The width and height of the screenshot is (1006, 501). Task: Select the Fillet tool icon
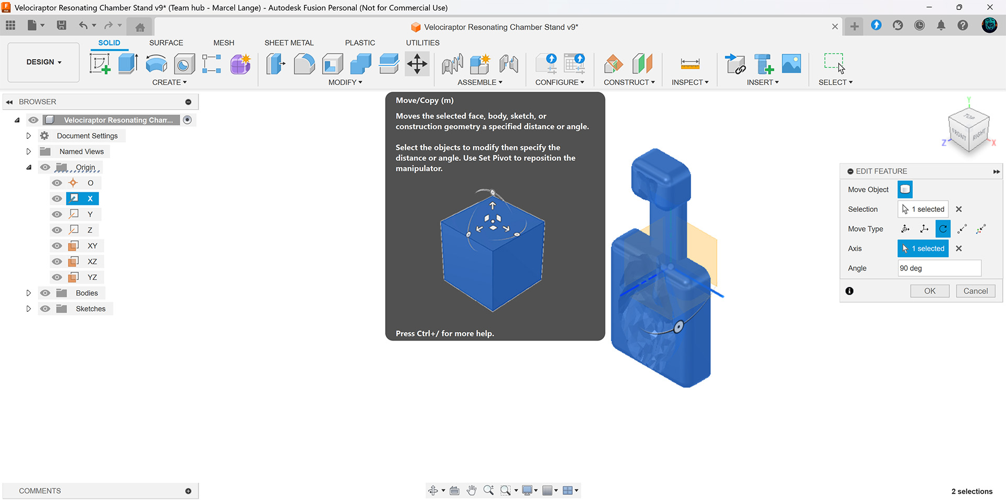[x=304, y=64]
